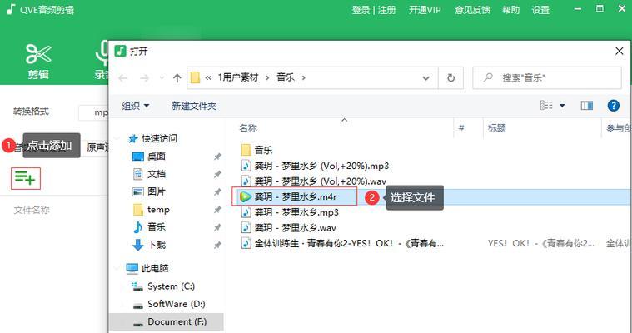Change the view layout icon
The image size is (632, 333).
pyautogui.click(x=546, y=106)
